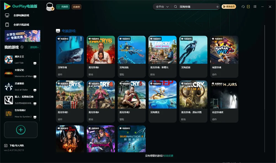The image size is (276, 163).
Task: Open the 孤岛惊魂6 game card
Action: [101, 57]
